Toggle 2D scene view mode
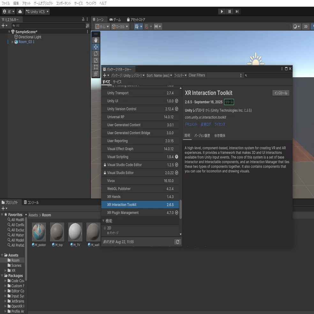314x314 pixels. pos(306,26)
